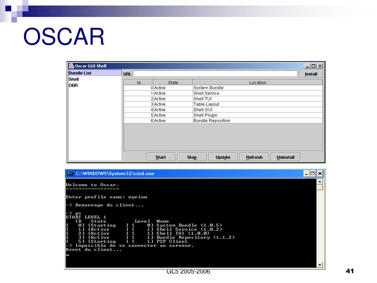Click the Welcome to Oscar line
Viewport: 377px width, 283px height.
(x=92, y=185)
